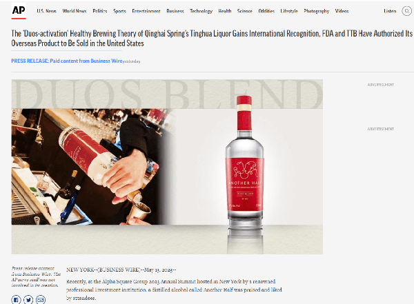Click the Duos Blend bottle image
Screen dimensions: 414x304
pyautogui.click(x=167, y=167)
